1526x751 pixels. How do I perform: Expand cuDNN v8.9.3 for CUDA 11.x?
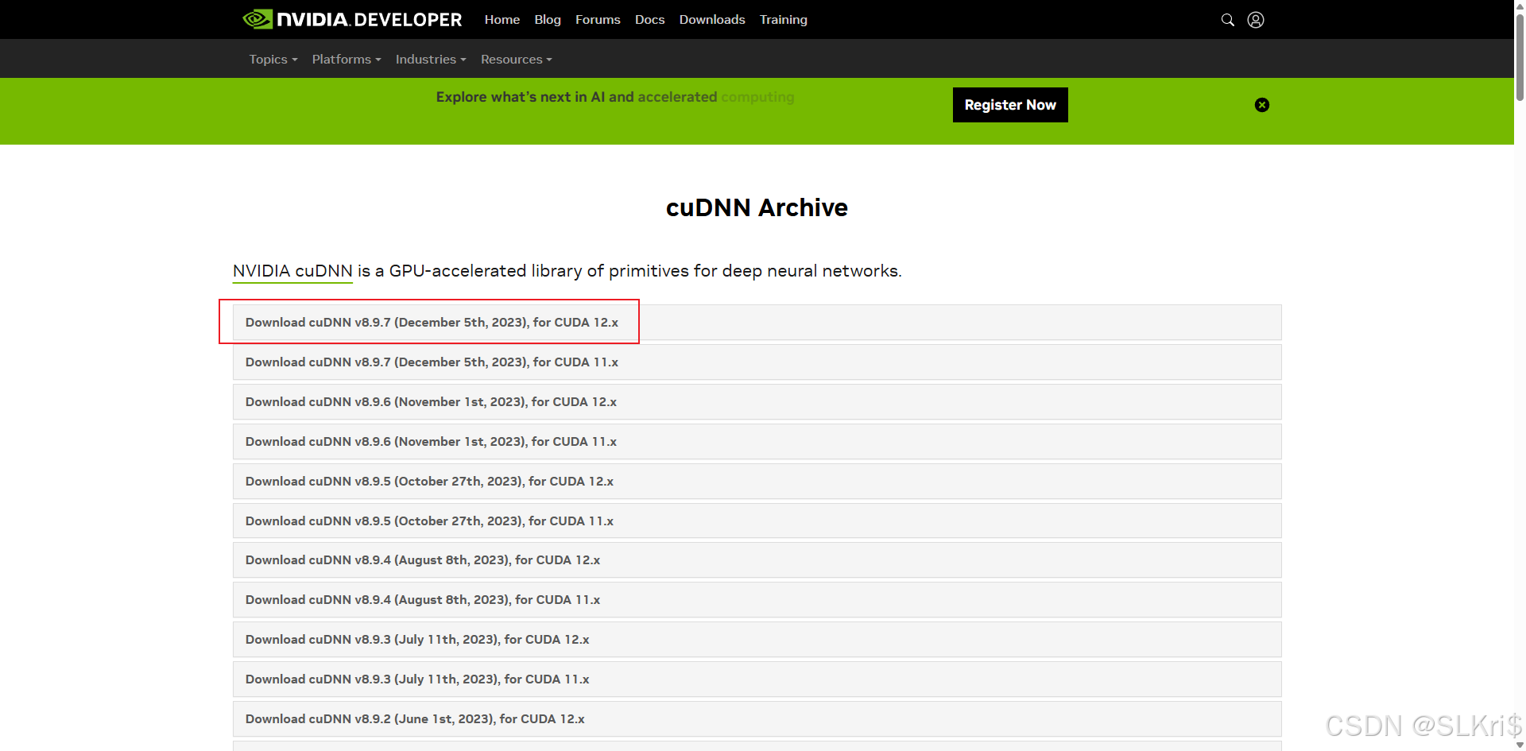pos(757,679)
